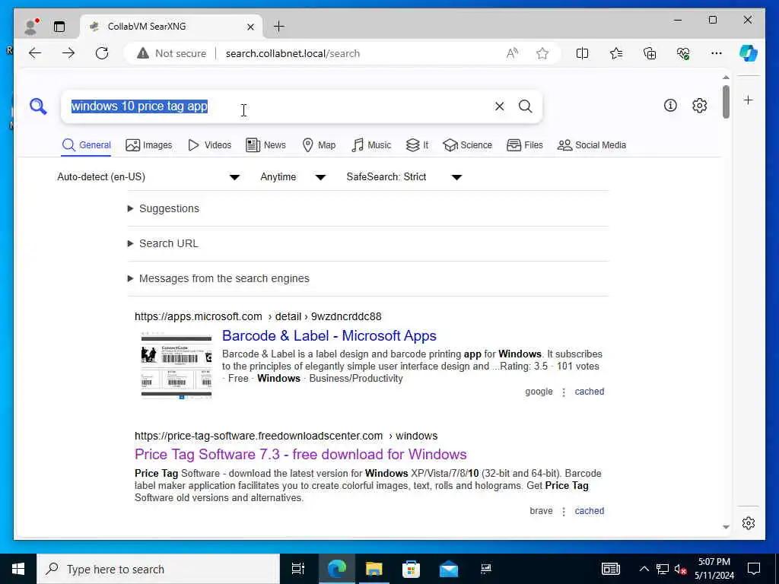
Task: Open a new tab with plus button
Action: [279, 27]
